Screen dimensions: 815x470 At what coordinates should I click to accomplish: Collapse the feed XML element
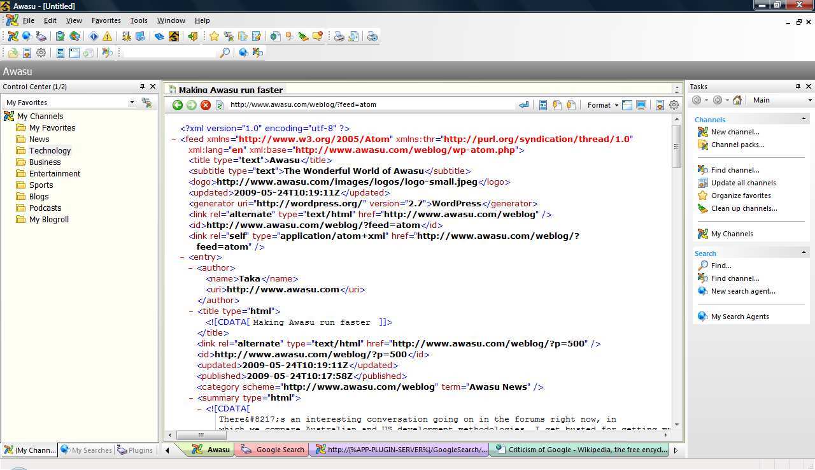pos(174,139)
